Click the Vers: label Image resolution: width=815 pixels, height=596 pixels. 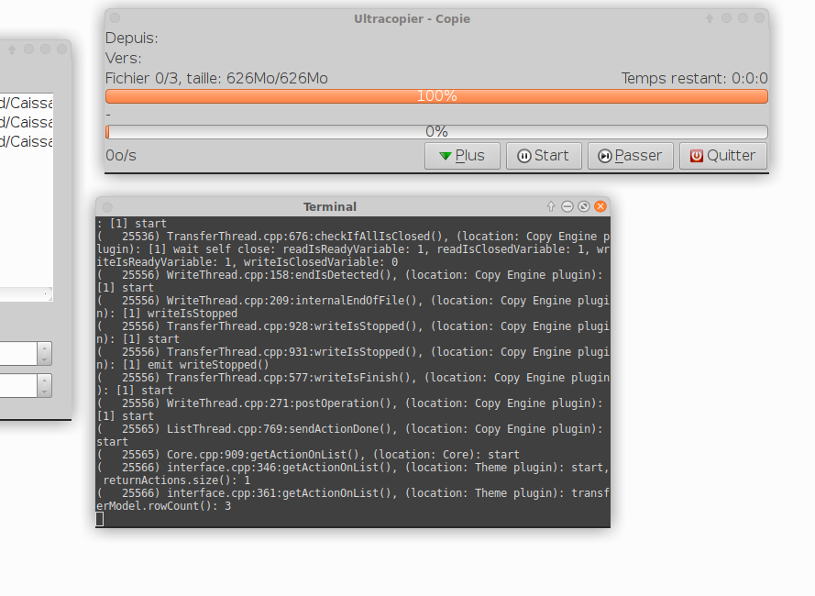pos(123,59)
